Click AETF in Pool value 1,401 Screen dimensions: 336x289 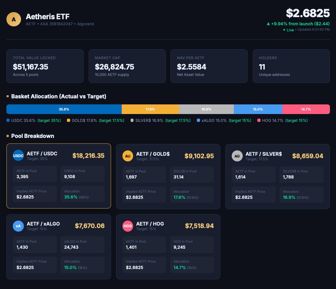click(131, 247)
